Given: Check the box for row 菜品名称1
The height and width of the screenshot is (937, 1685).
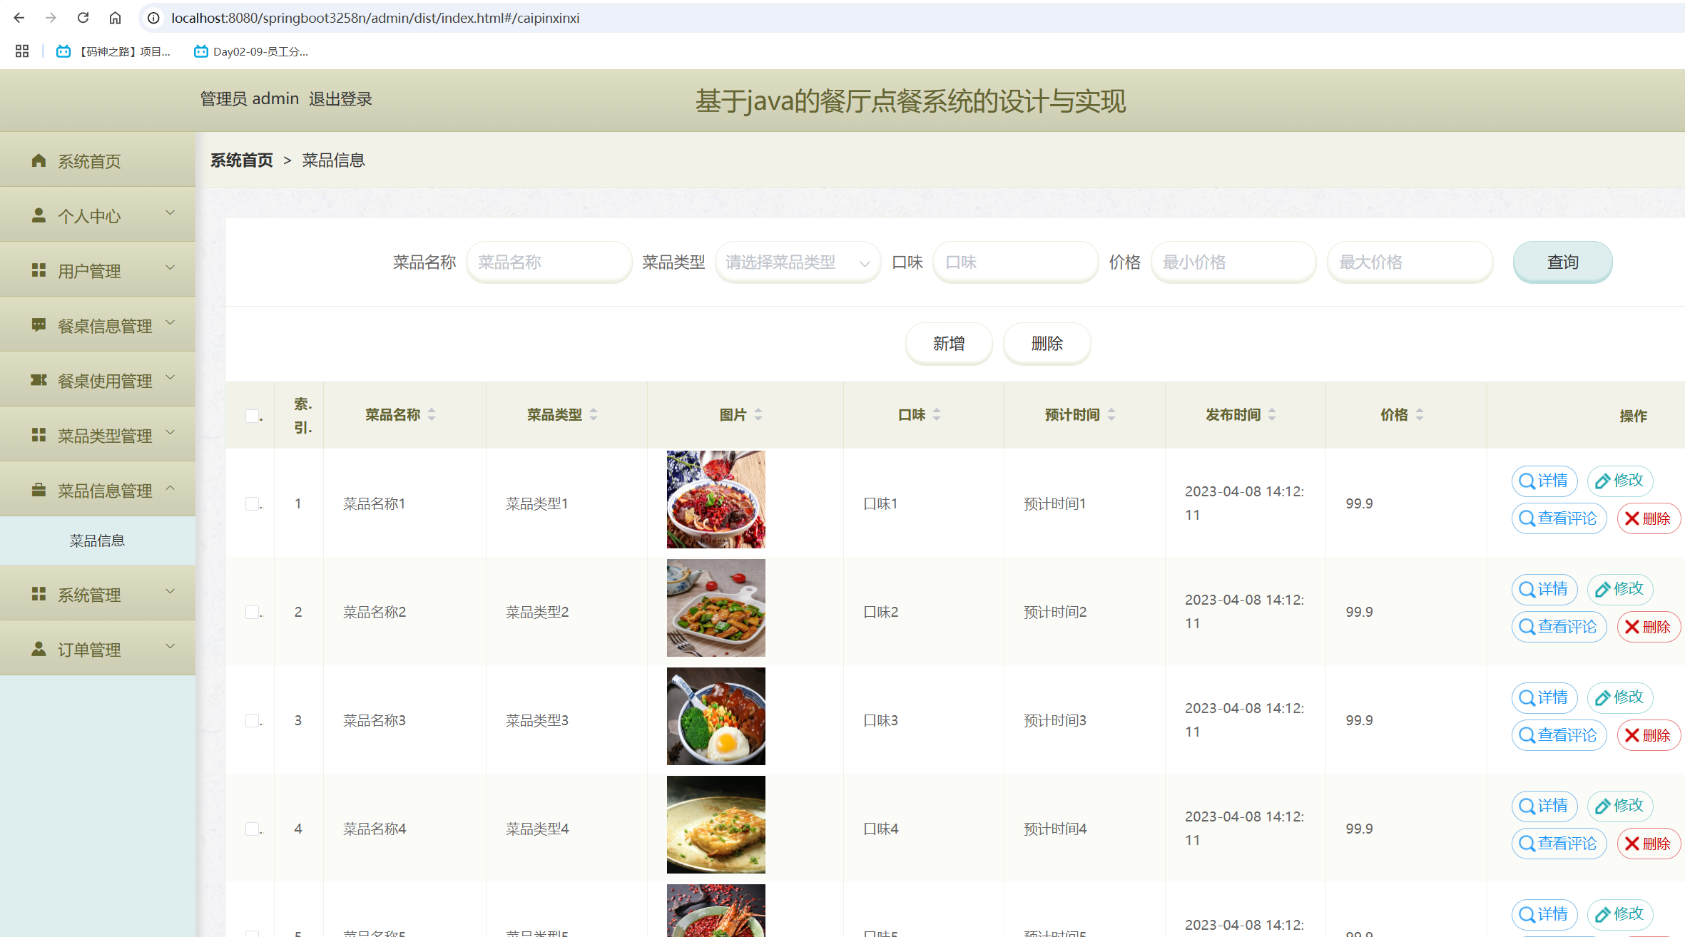Looking at the screenshot, I should 252,503.
